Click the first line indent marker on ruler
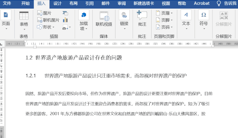The width and height of the screenshot is (238, 138). click(25, 41)
